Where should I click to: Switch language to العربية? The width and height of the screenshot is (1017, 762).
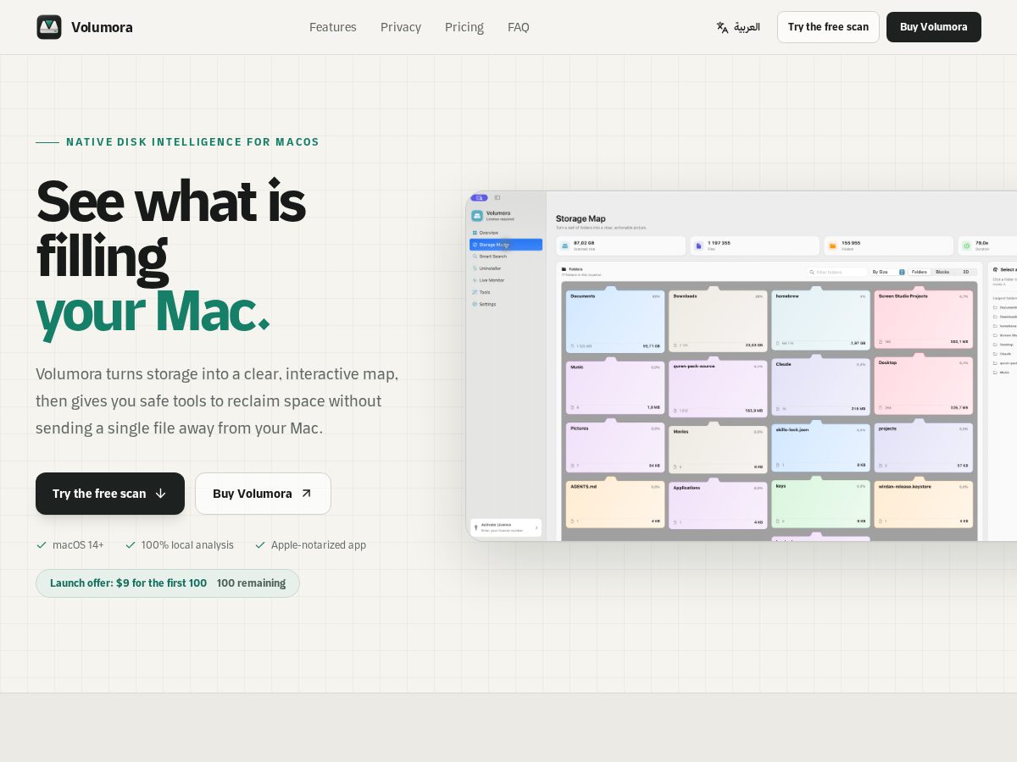click(738, 27)
